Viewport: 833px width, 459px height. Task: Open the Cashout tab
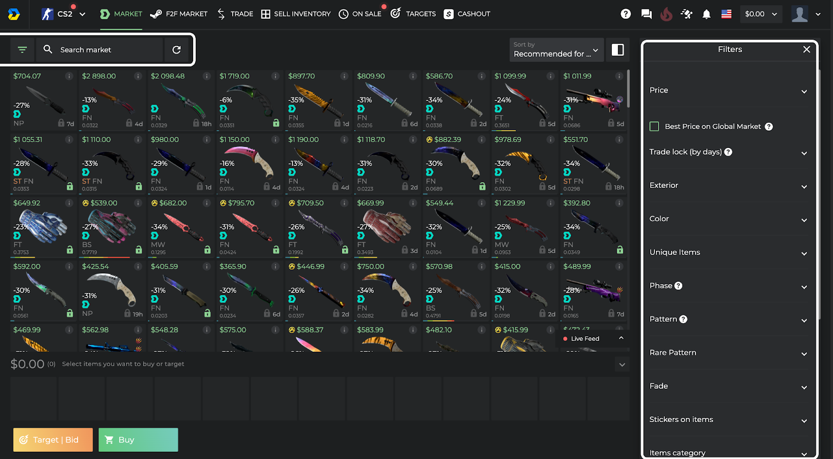467,14
